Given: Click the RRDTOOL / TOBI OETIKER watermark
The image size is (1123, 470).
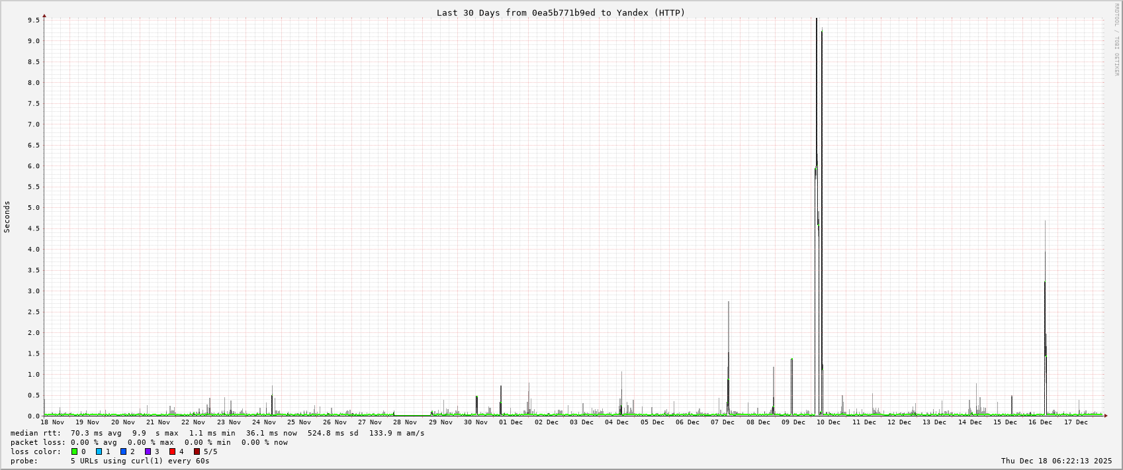Looking at the screenshot, I should click(1116, 39).
